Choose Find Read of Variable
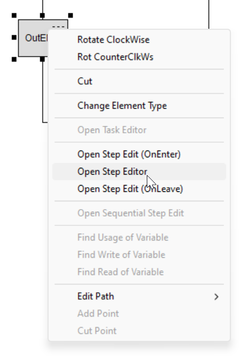 point(139,272)
